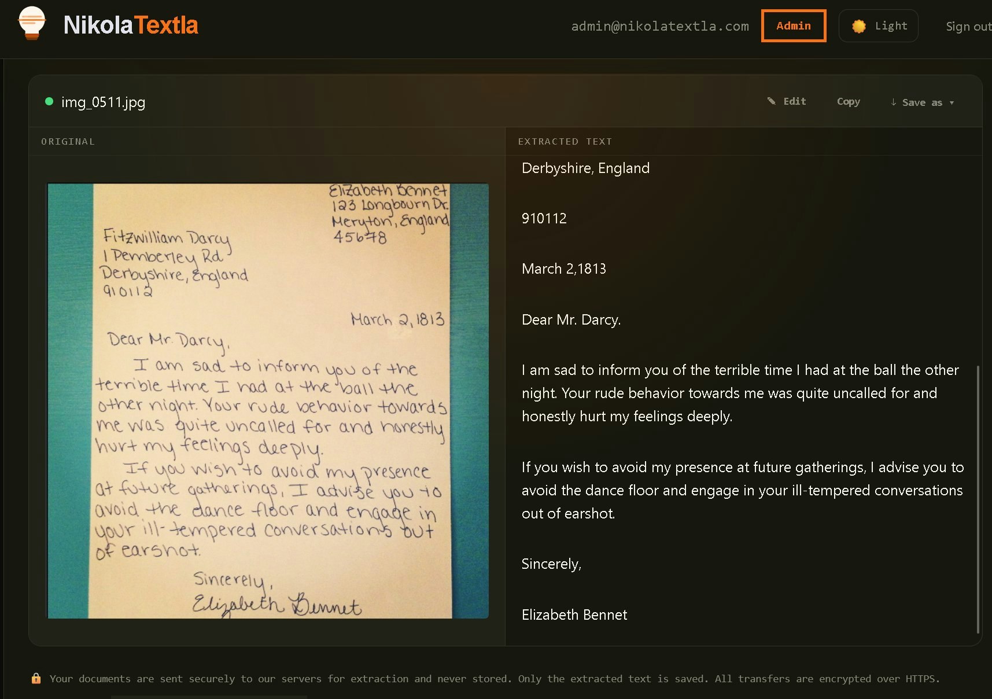Edit the extracted document
The image size is (992, 699).
pyautogui.click(x=794, y=101)
